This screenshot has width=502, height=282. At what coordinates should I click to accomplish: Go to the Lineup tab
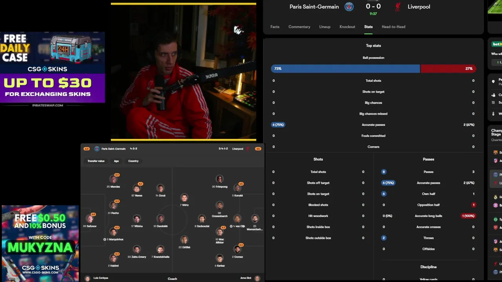(x=325, y=27)
